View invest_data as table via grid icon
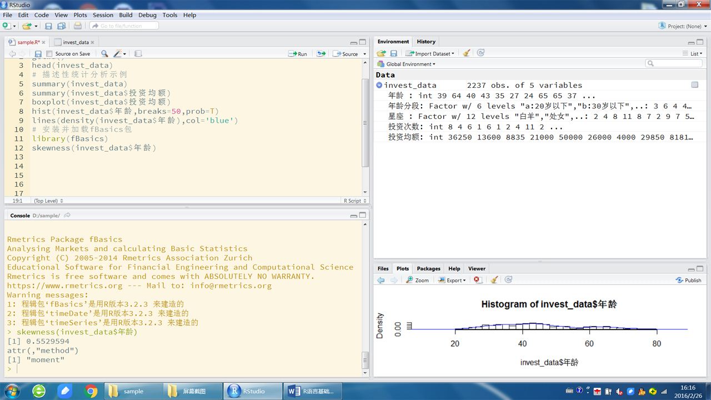 (694, 85)
